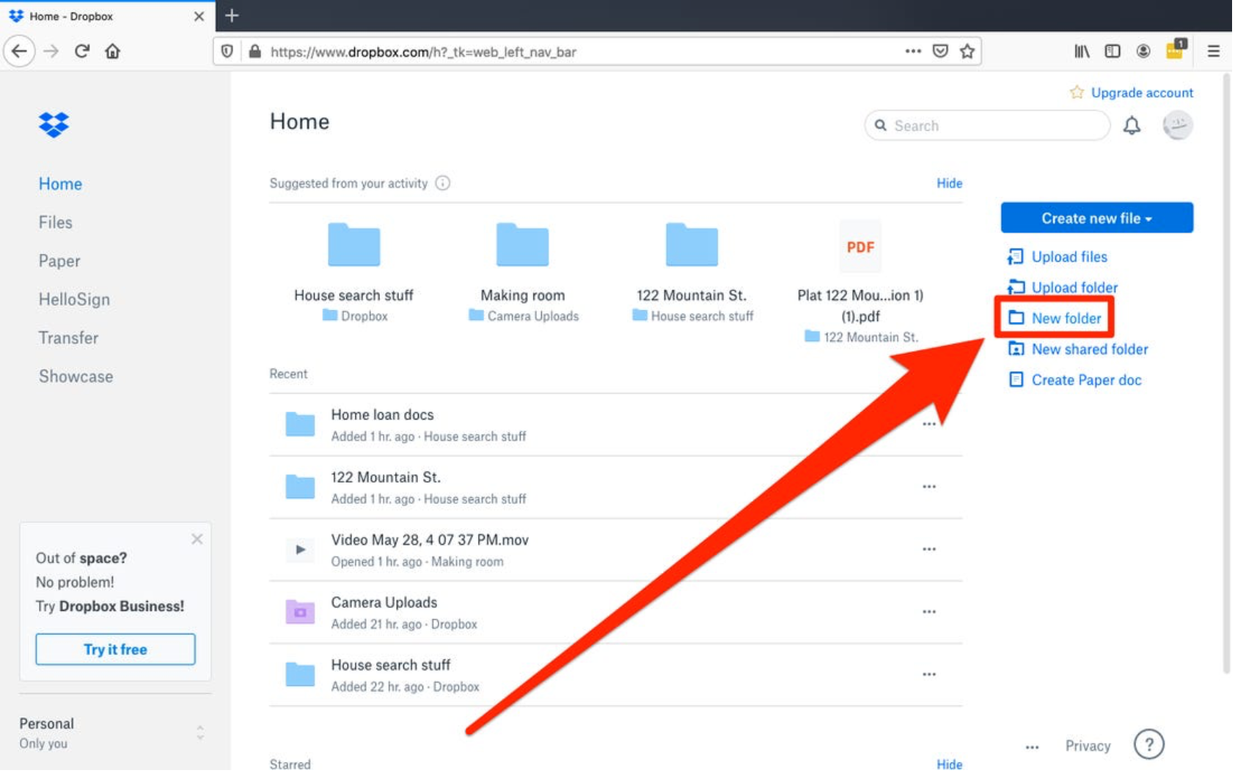The image size is (1235, 773).
Task: Open the account avatar menu
Action: 1178,125
